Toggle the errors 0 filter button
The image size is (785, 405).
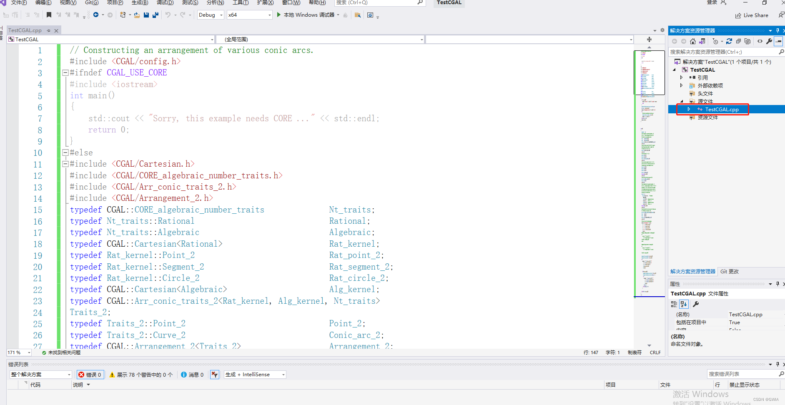coord(90,375)
